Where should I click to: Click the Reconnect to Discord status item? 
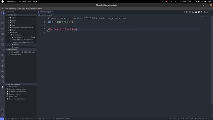[x=27, y=119]
